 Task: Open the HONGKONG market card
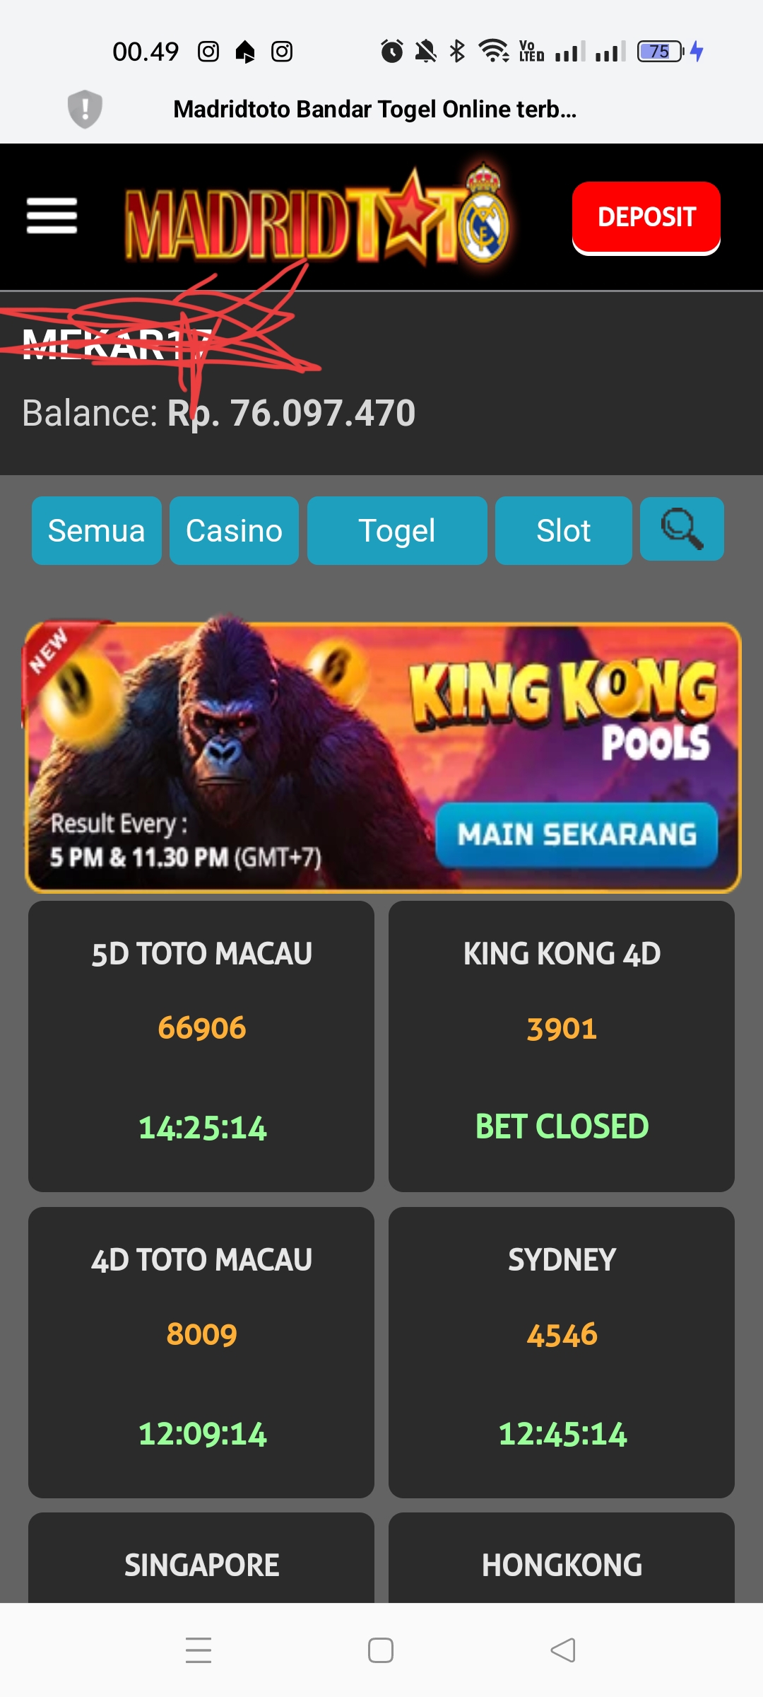click(x=562, y=1558)
